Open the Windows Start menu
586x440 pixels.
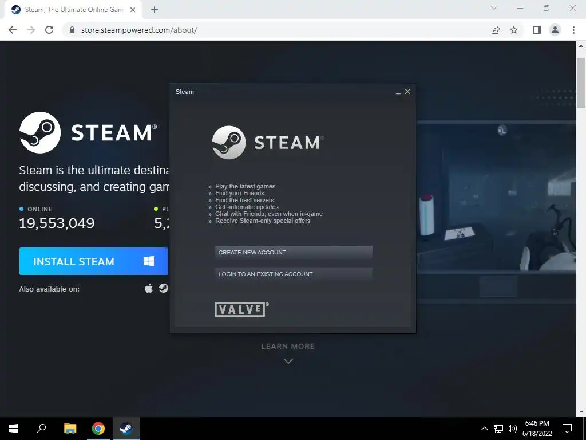[14, 429]
